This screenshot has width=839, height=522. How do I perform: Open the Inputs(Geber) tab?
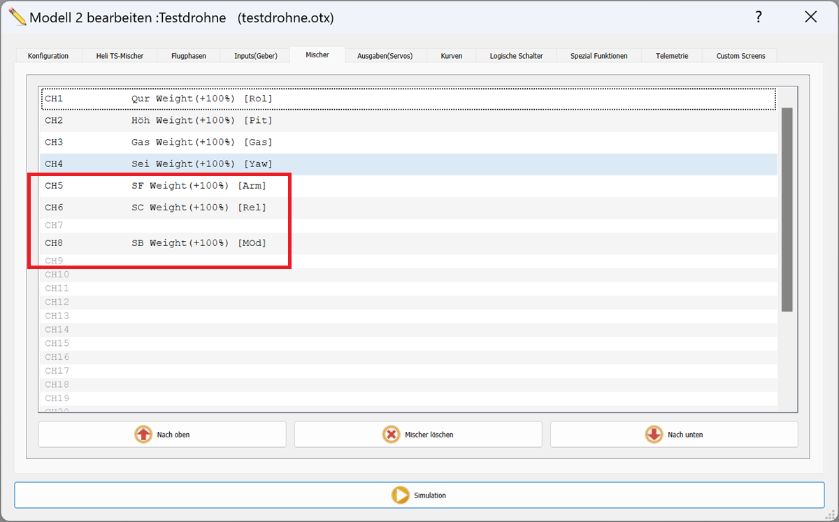[256, 56]
